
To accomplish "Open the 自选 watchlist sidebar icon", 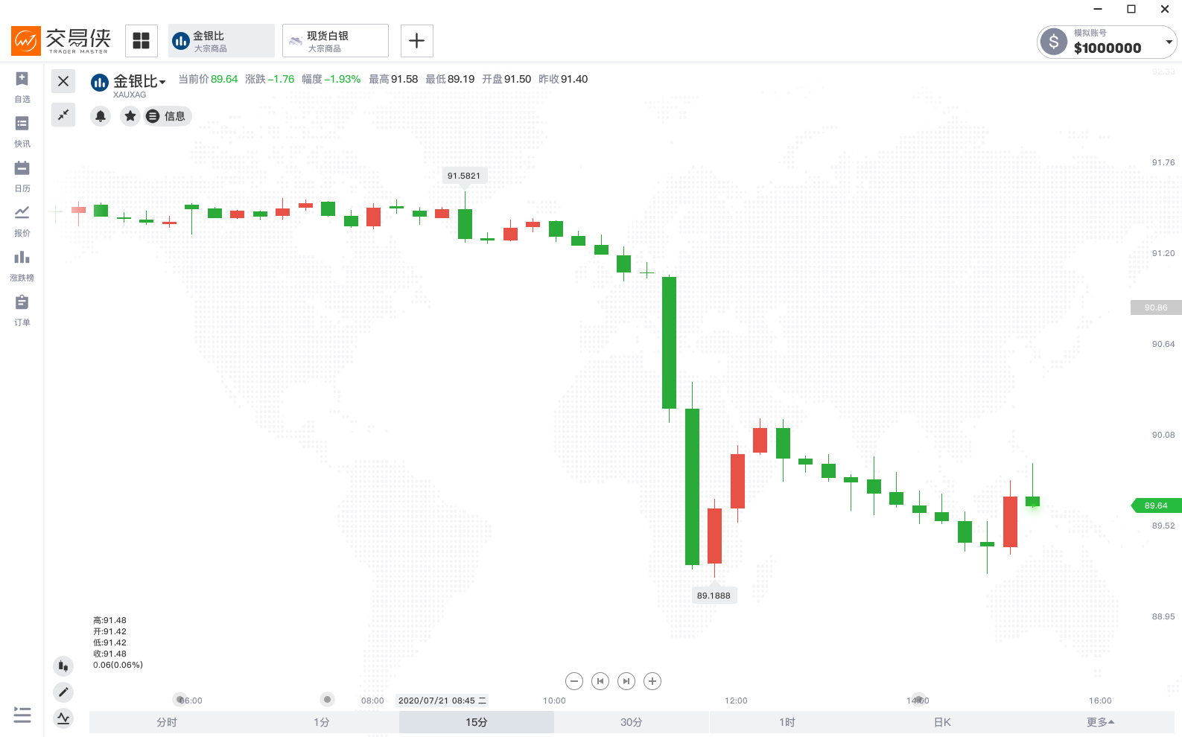I will (x=22, y=87).
